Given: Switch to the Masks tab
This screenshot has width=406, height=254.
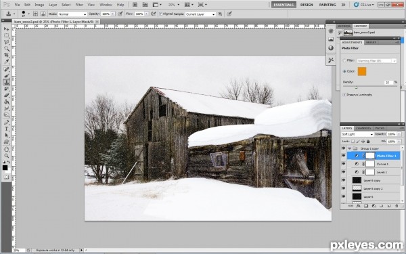Looking at the screenshot, I should click(371, 42).
